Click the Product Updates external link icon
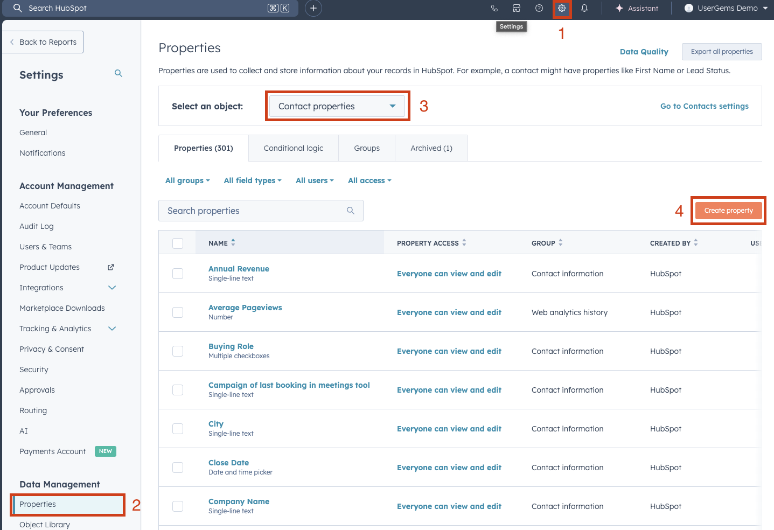The image size is (774, 530). coord(111,267)
